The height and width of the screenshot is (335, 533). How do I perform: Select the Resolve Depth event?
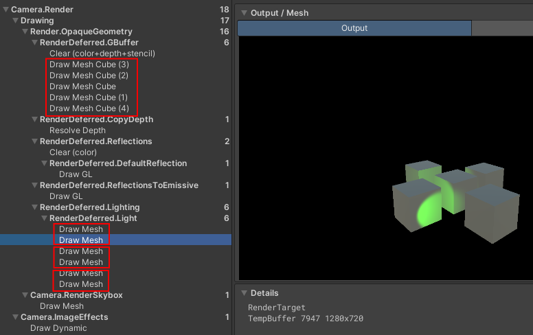coord(78,130)
